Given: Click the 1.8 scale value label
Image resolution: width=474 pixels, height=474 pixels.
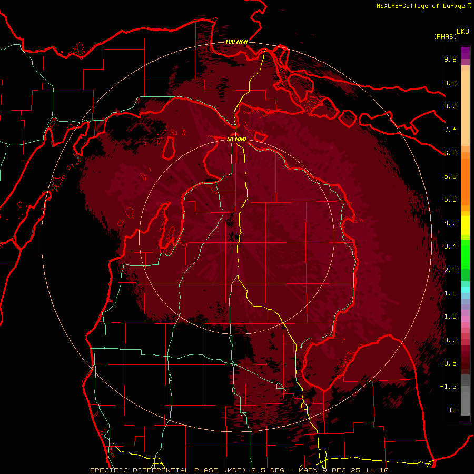Looking at the screenshot, I should 450,293.
